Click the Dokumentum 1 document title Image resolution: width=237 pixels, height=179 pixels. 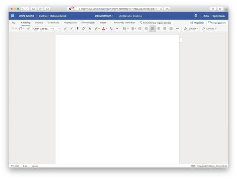104,16
